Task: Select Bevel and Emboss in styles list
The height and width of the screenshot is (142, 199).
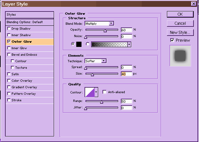Action: pos(24,55)
